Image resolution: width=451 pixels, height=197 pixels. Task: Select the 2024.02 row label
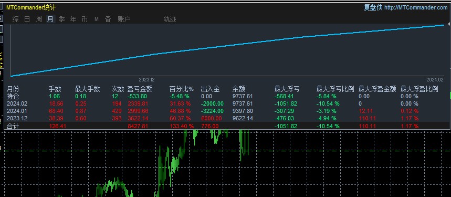(x=17, y=103)
